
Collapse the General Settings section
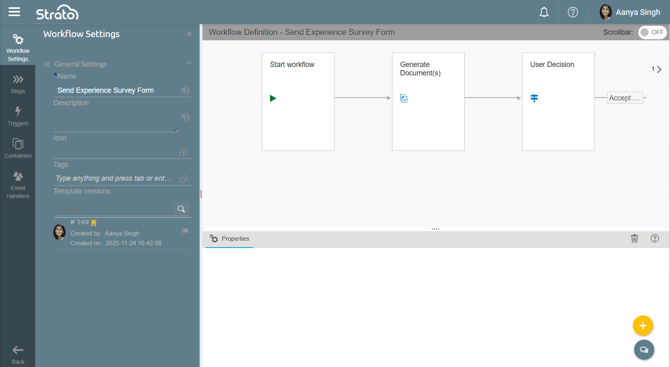(x=189, y=63)
